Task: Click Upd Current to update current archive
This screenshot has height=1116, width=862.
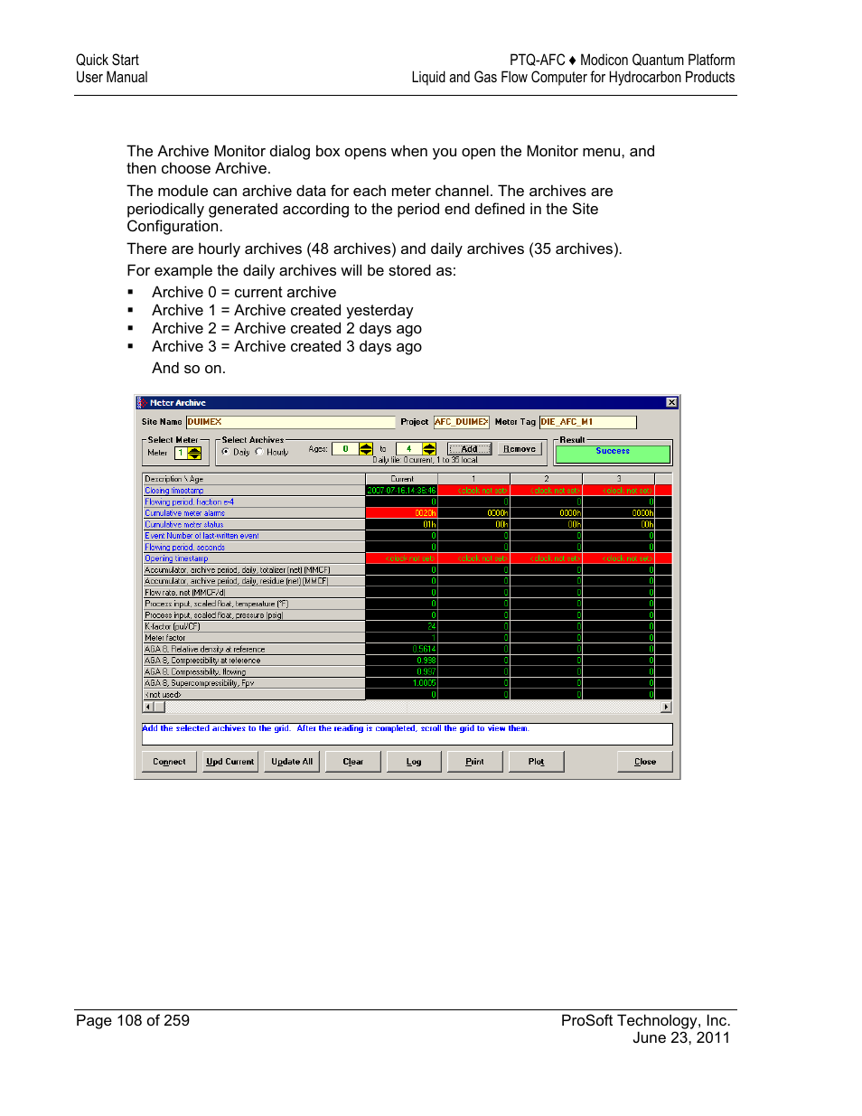Action: click(x=230, y=761)
